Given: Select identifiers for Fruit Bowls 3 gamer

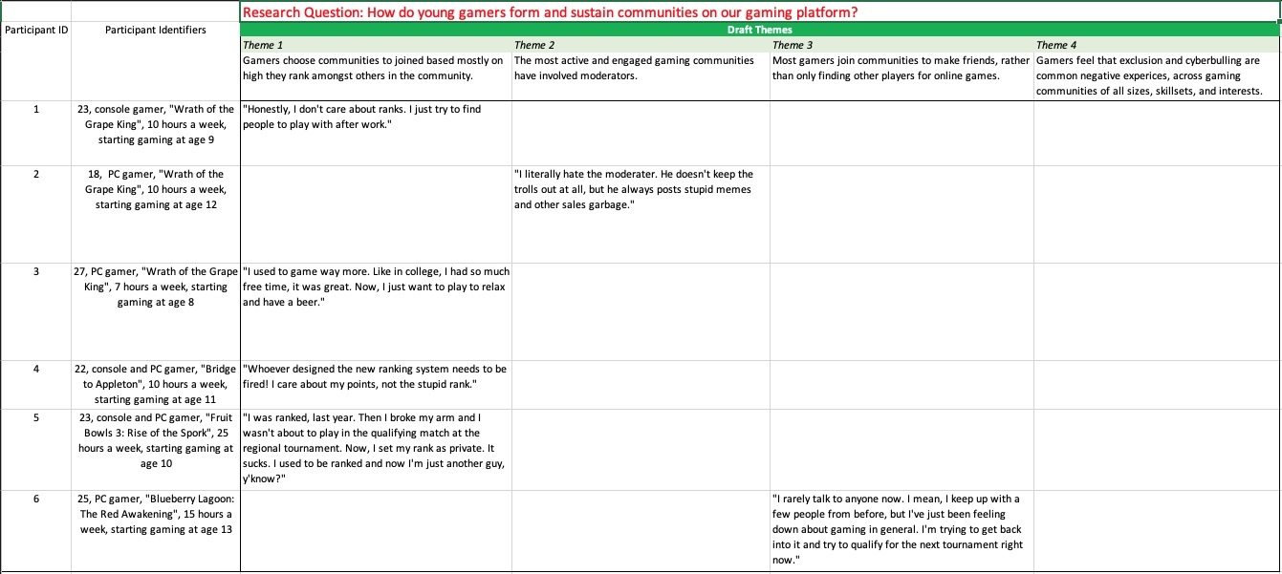Looking at the screenshot, I should pos(156,450).
